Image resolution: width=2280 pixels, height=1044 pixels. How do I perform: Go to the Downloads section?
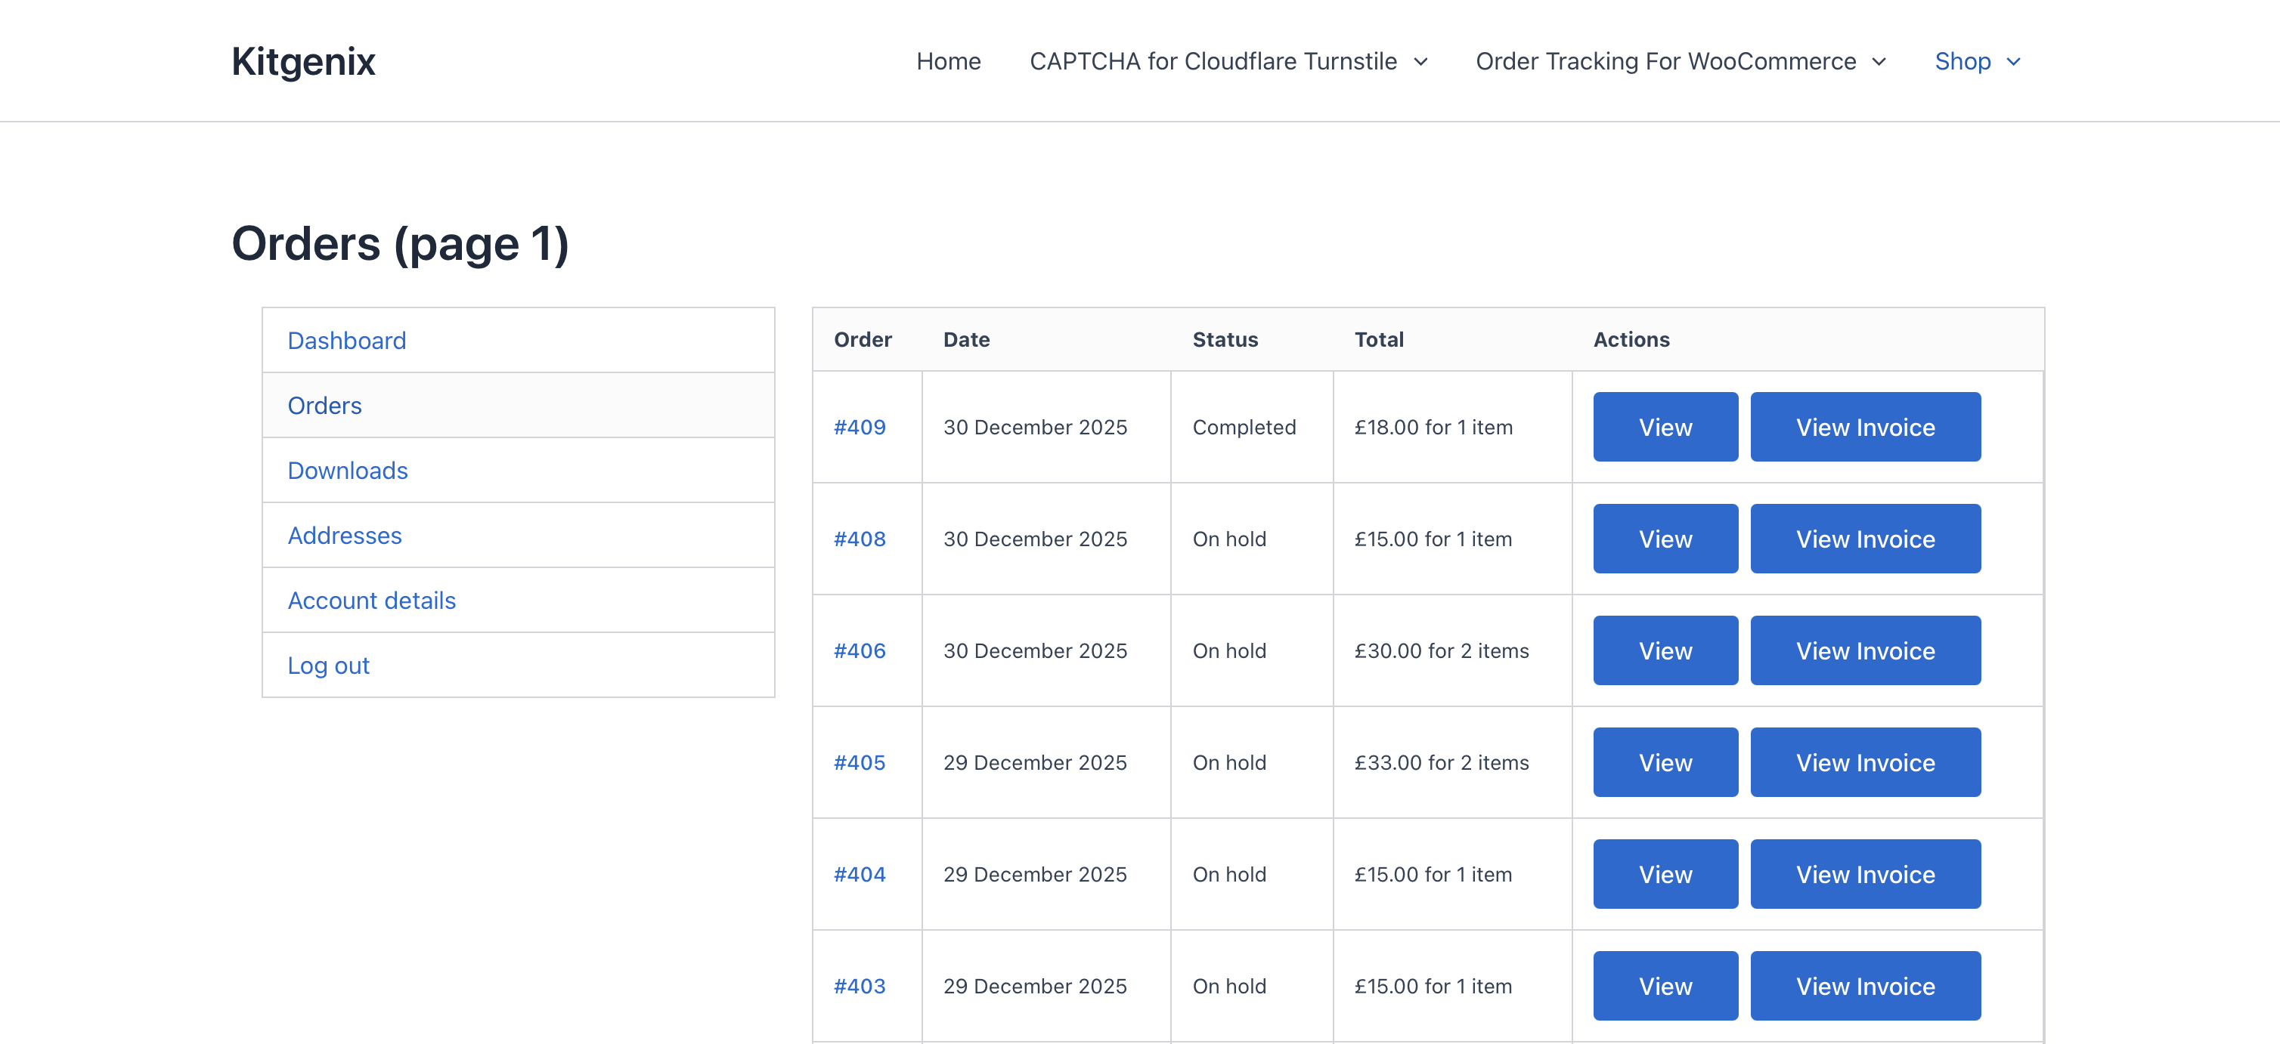347,470
